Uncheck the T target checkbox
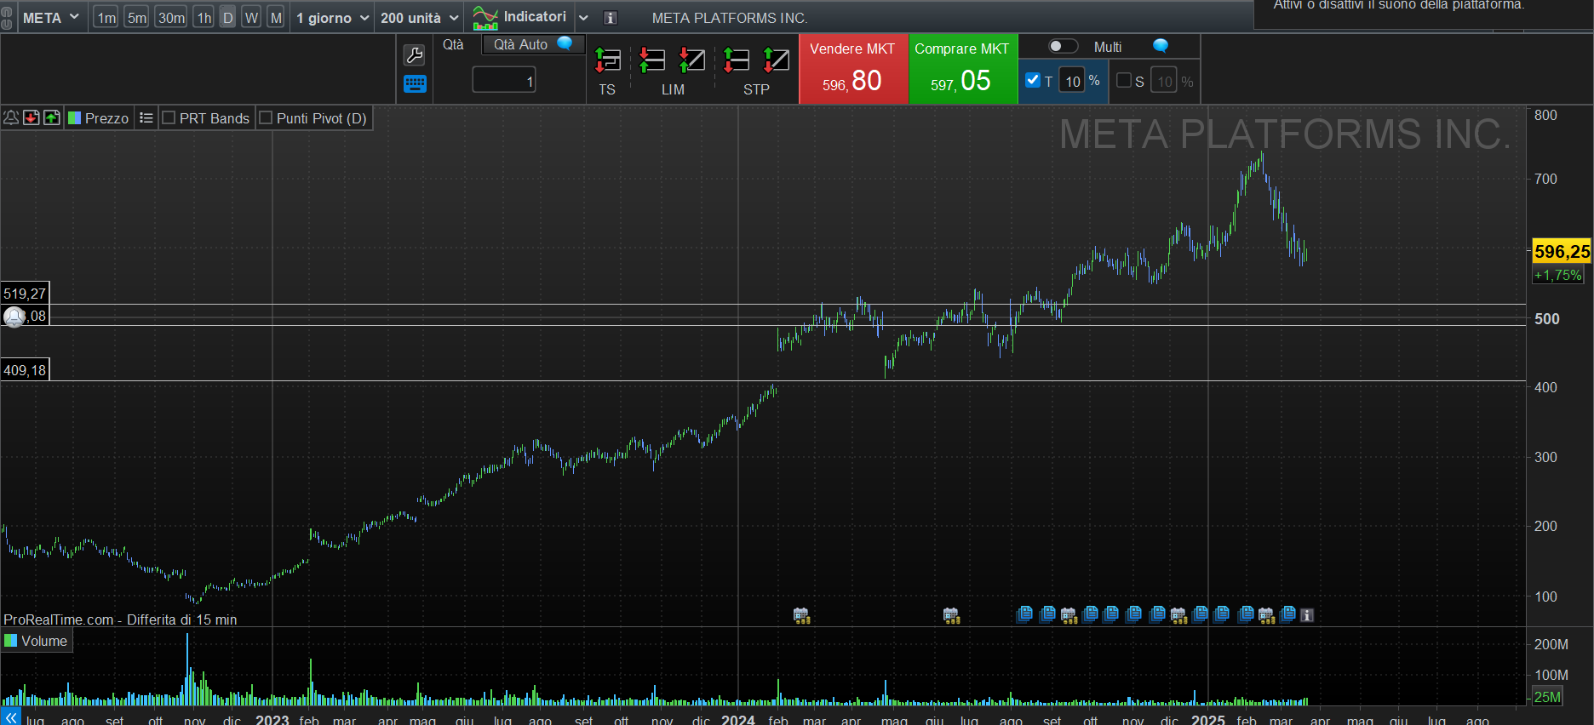This screenshot has width=1594, height=725. (x=1033, y=80)
